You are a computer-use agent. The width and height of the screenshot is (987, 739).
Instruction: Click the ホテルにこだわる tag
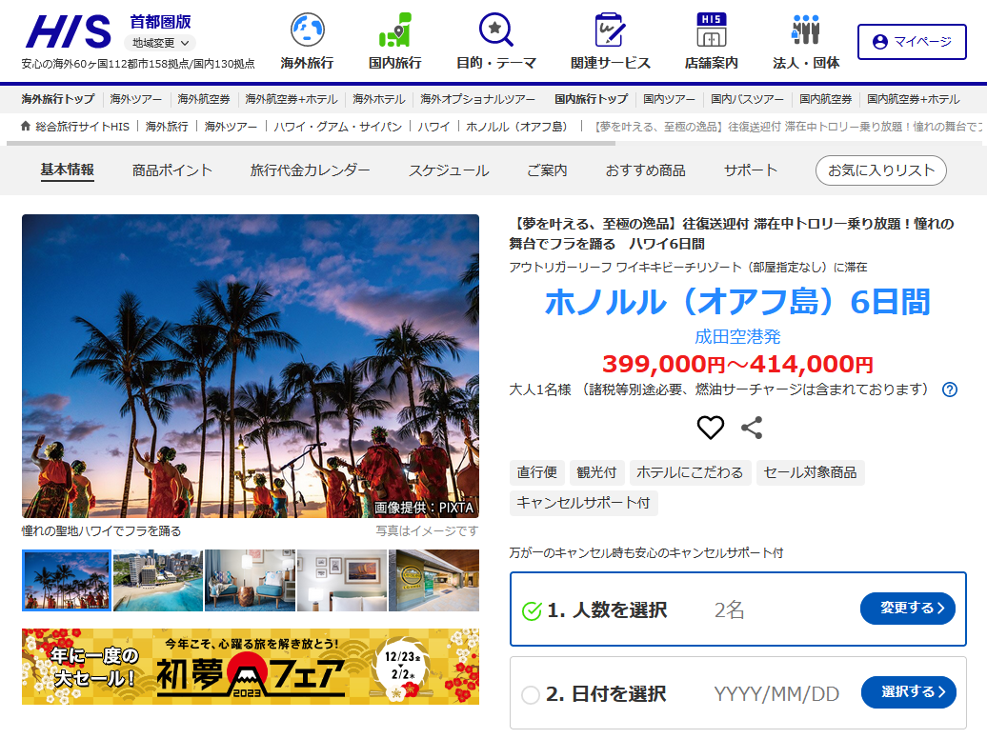click(x=690, y=472)
